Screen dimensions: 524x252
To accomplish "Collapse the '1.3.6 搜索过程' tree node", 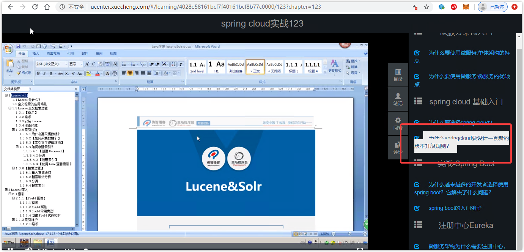I will 14,168.
